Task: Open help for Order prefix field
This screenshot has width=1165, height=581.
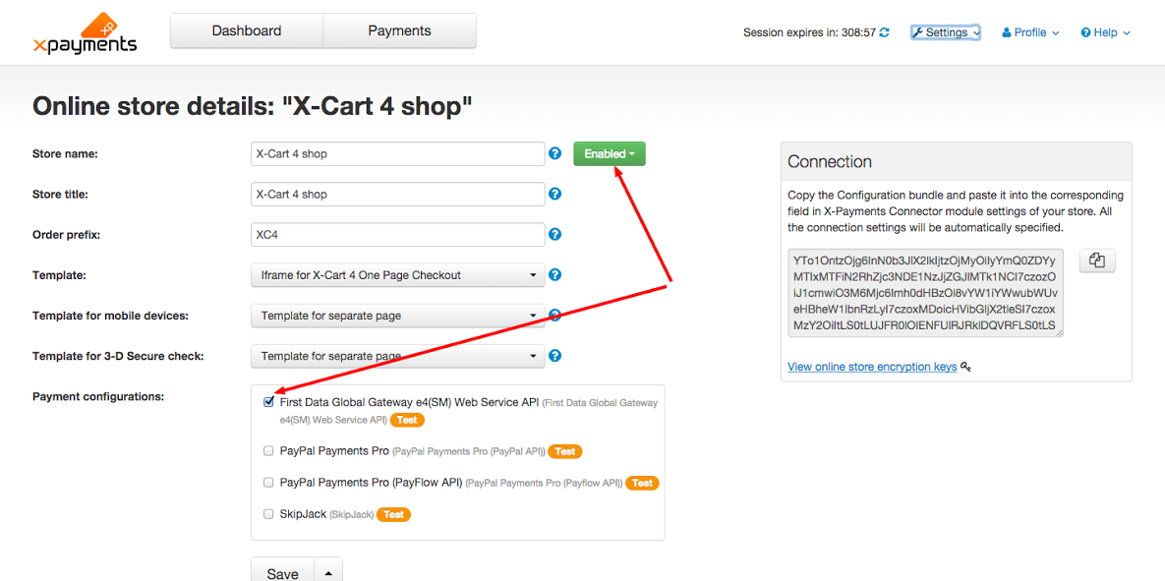Action: 554,234
